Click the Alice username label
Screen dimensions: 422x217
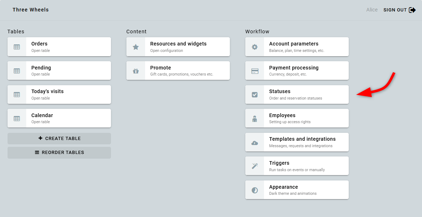click(372, 10)
